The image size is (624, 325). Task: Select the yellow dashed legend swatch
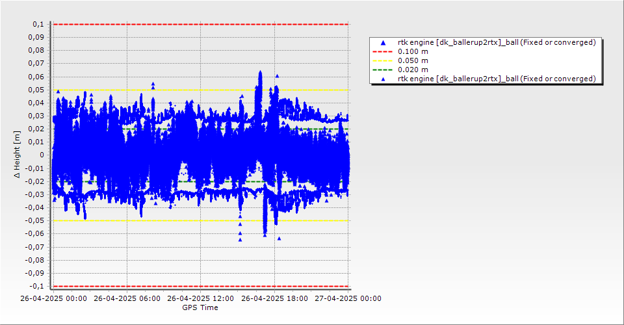tap(383, 60)
